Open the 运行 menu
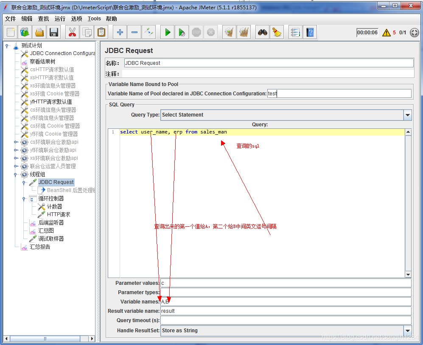Screen dimensions: 423x345 click(60, 19)
